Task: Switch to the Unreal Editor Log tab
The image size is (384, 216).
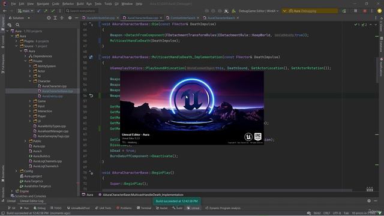Action: (x=32, y=201)
